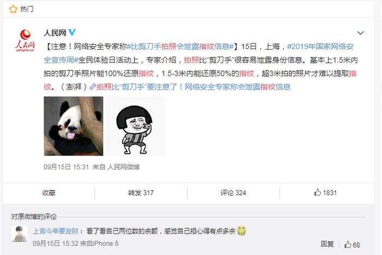
Task: Open the 人民网 account name link
Action: [x=55, y=32]
